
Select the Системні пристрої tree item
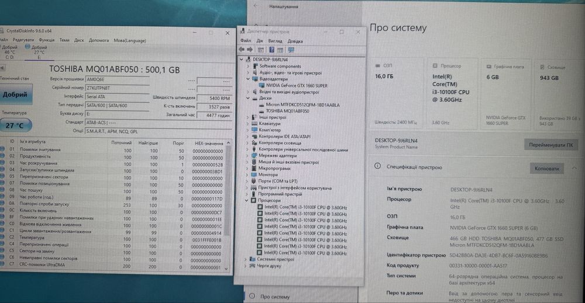pyautogui.click(x=276, y=259)
